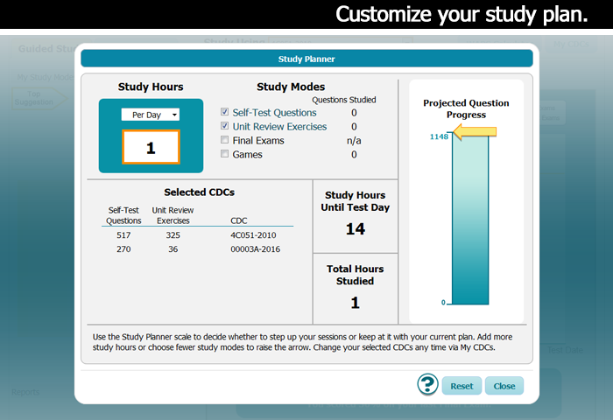Screen dimensions: 613x420
Task: Select the 4C051-2010 CDC row
Action: [252, 234]
